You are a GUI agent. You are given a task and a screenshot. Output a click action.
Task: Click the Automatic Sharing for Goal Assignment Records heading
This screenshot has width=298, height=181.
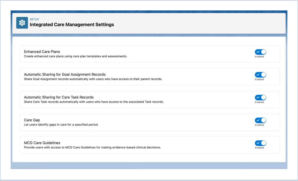(x=65, y=75)
